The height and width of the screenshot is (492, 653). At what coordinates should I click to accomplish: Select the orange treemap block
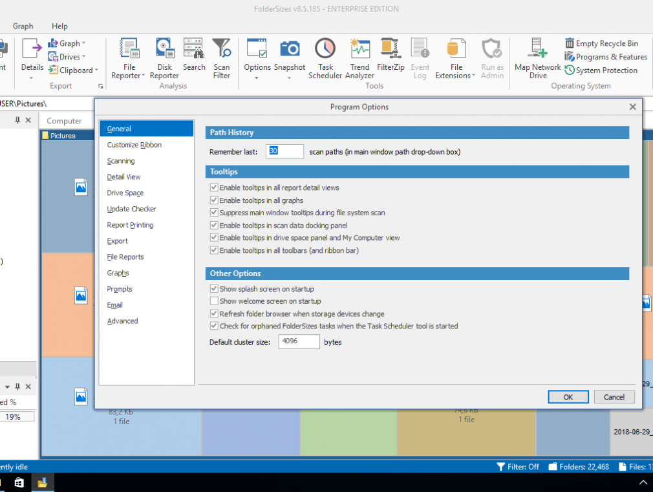(68, 305)
